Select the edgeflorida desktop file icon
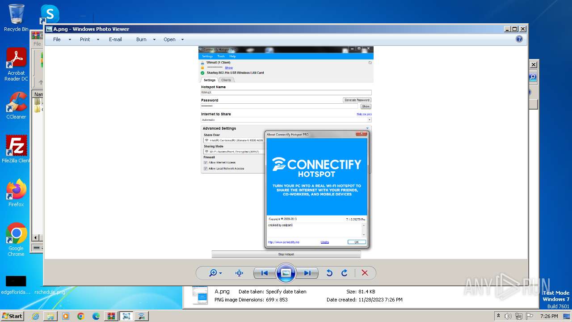 [16, 285]
